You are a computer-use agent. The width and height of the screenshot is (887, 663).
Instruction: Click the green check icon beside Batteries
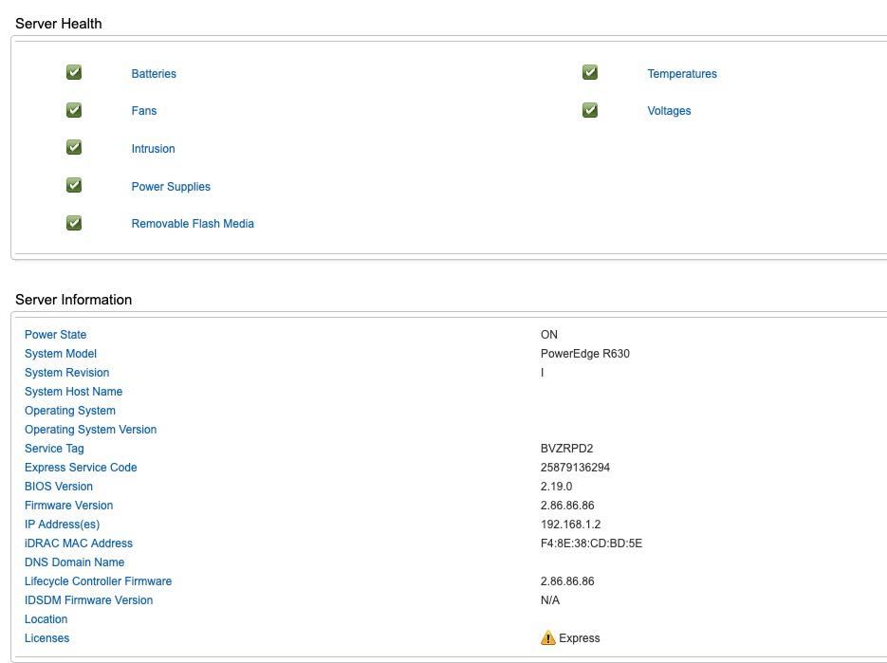tap(74, 72)
